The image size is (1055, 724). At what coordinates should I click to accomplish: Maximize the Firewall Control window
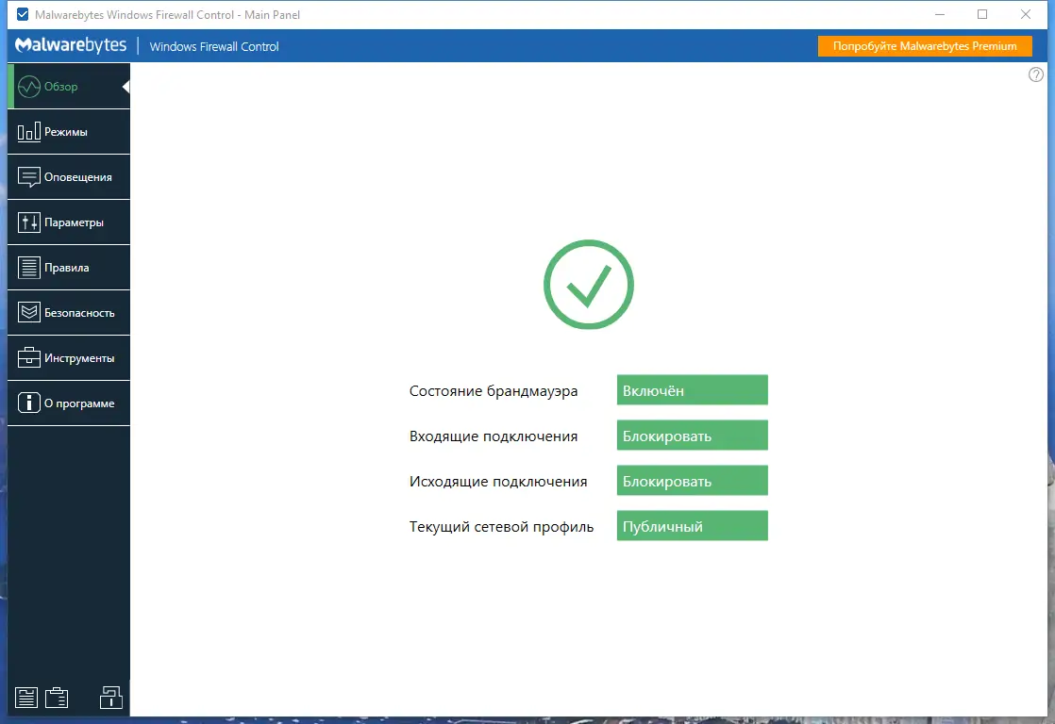982,14
